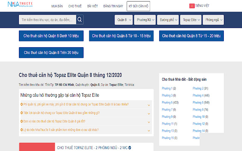The image size is (242, 151).
Task: Open the Phường 3 (0) link
Action: tap(169, 96)
